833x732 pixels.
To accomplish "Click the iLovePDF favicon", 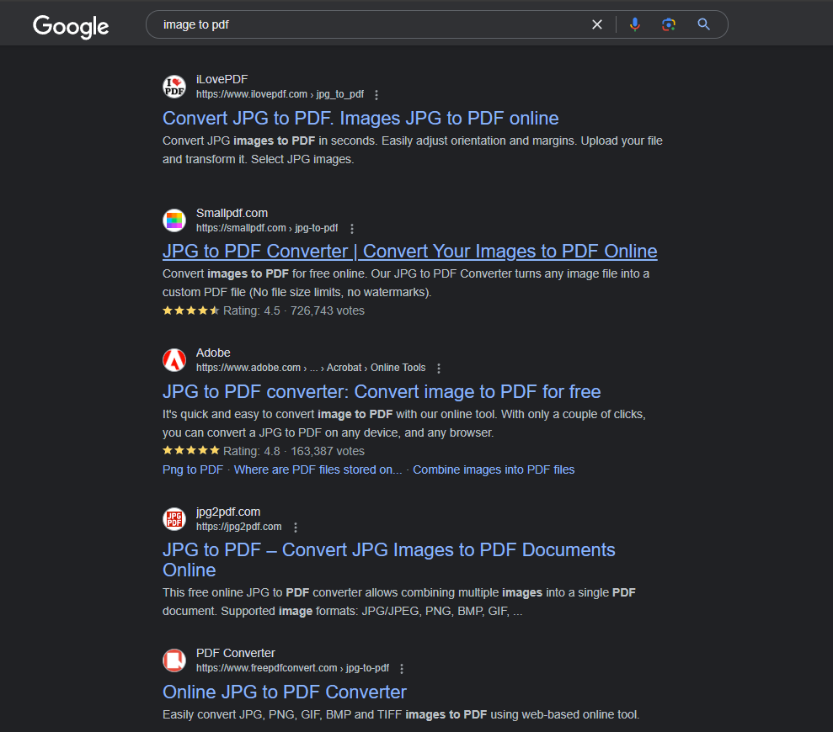I will [x=174, y=87].
